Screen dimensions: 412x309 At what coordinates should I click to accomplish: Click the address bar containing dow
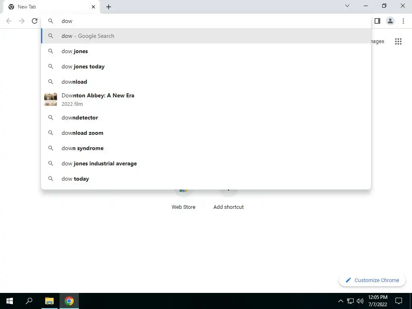point(206,21)
